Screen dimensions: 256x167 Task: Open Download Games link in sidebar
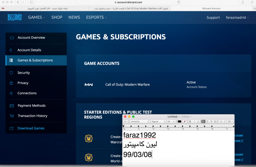[x=31, y=128]
